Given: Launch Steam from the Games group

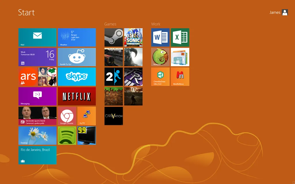Looking at the screenshot, I should [114, 38].
